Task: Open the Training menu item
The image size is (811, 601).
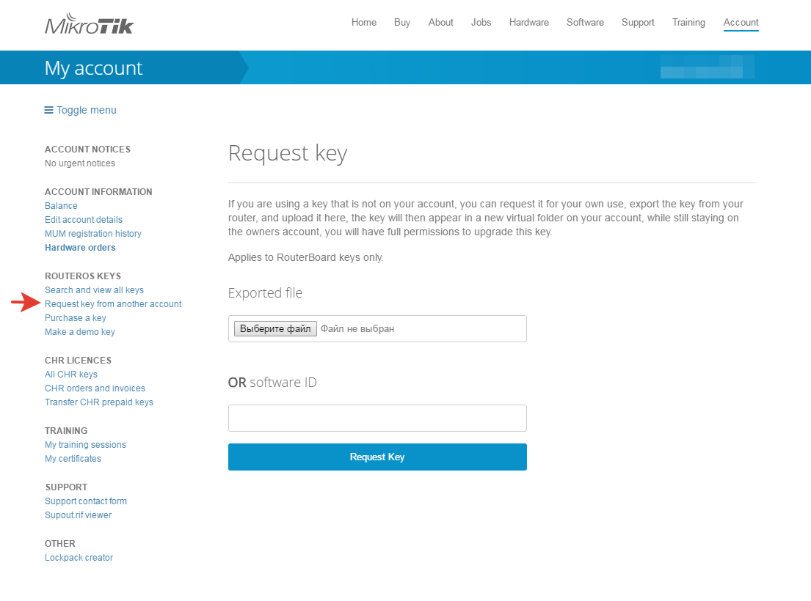Action: coord(688,22)
